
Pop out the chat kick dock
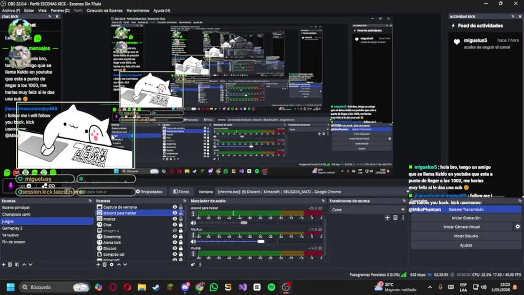pyautogui.click(x=50, y=16)
